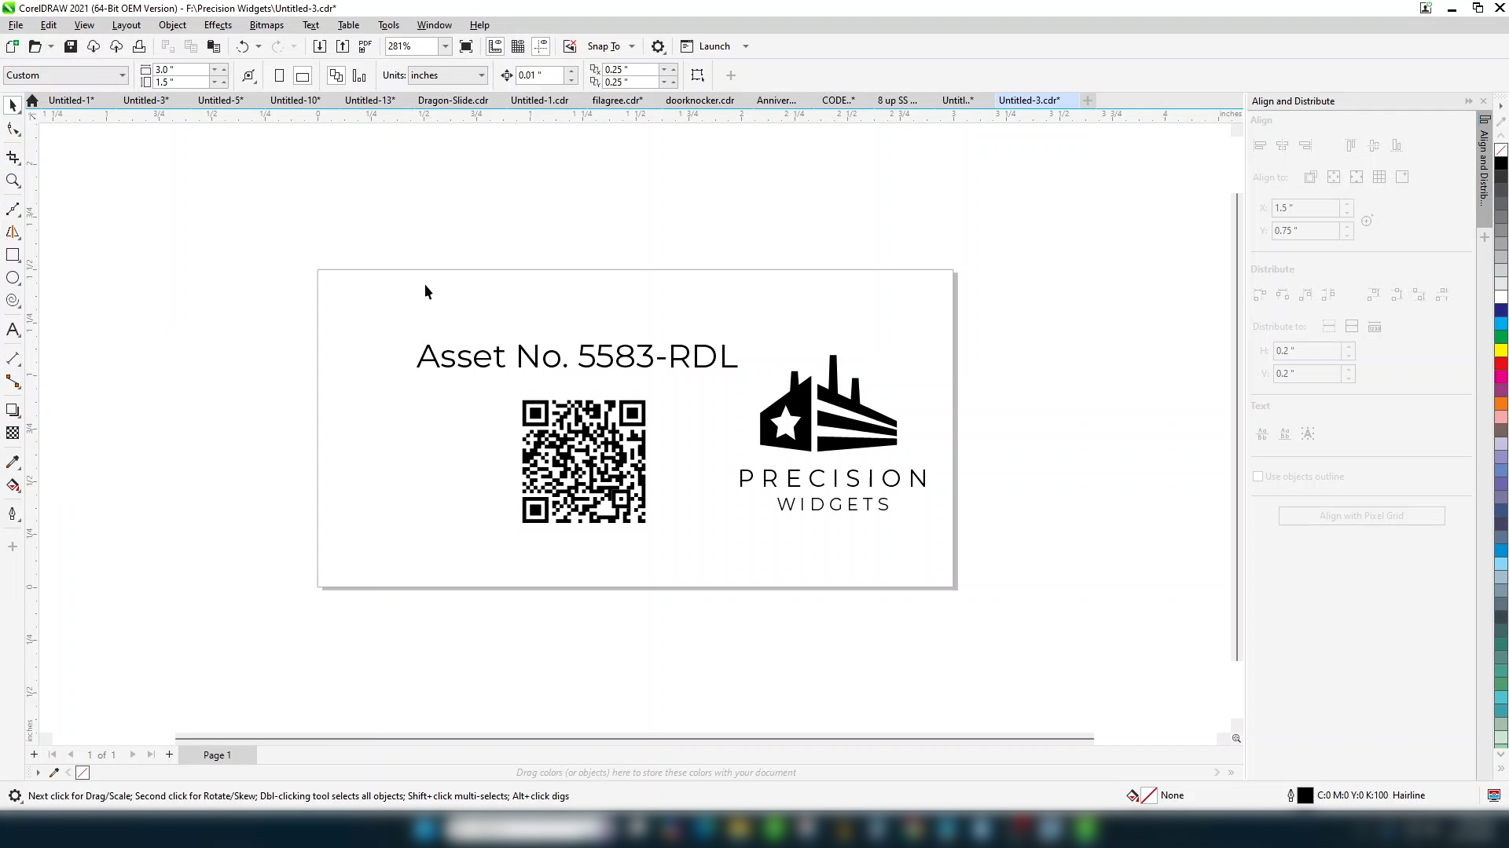Select the Ellipse tool
This screenshot has height=848, width=1509.
[13, 278]
